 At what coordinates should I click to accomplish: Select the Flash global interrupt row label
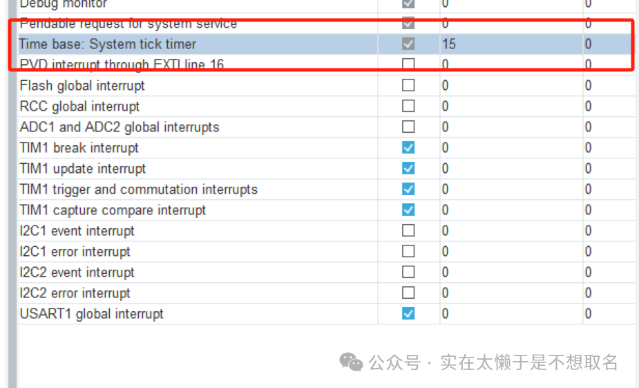(82, 86)
